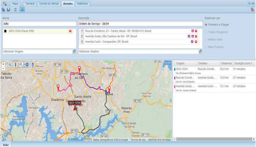
Task: Click the Destino column header
Action: [208, 63]
